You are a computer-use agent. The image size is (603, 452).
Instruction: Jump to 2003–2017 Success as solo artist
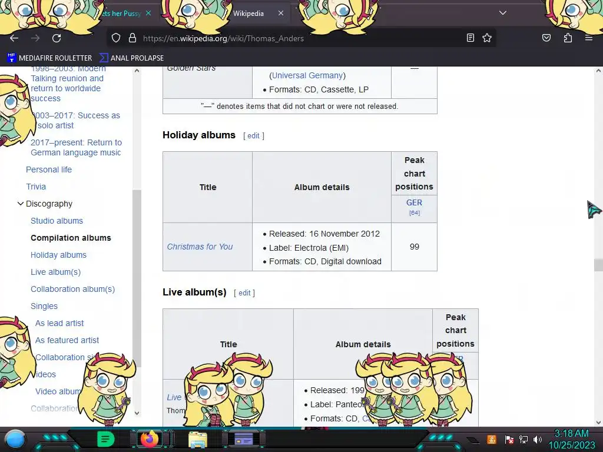click(x=75, y=120)
